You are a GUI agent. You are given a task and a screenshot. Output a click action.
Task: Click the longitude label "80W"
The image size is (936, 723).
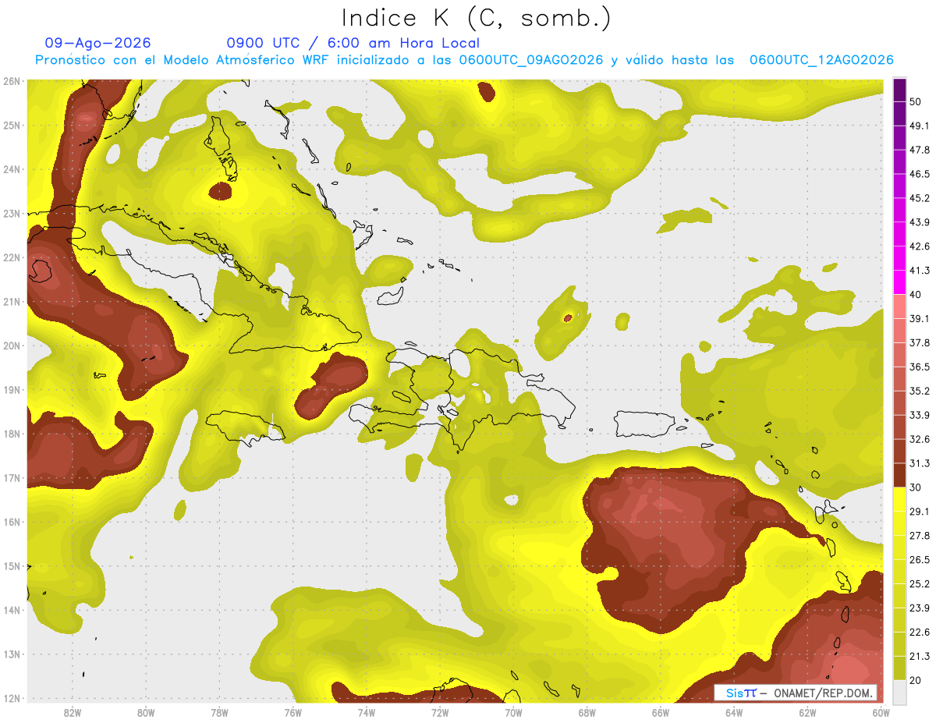point(145,712)
